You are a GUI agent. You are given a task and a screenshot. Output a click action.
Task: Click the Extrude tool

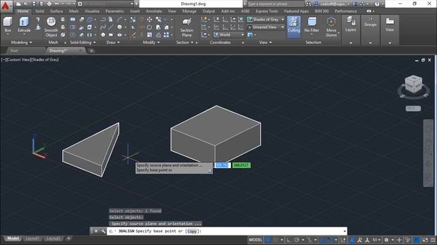(24, 24)
